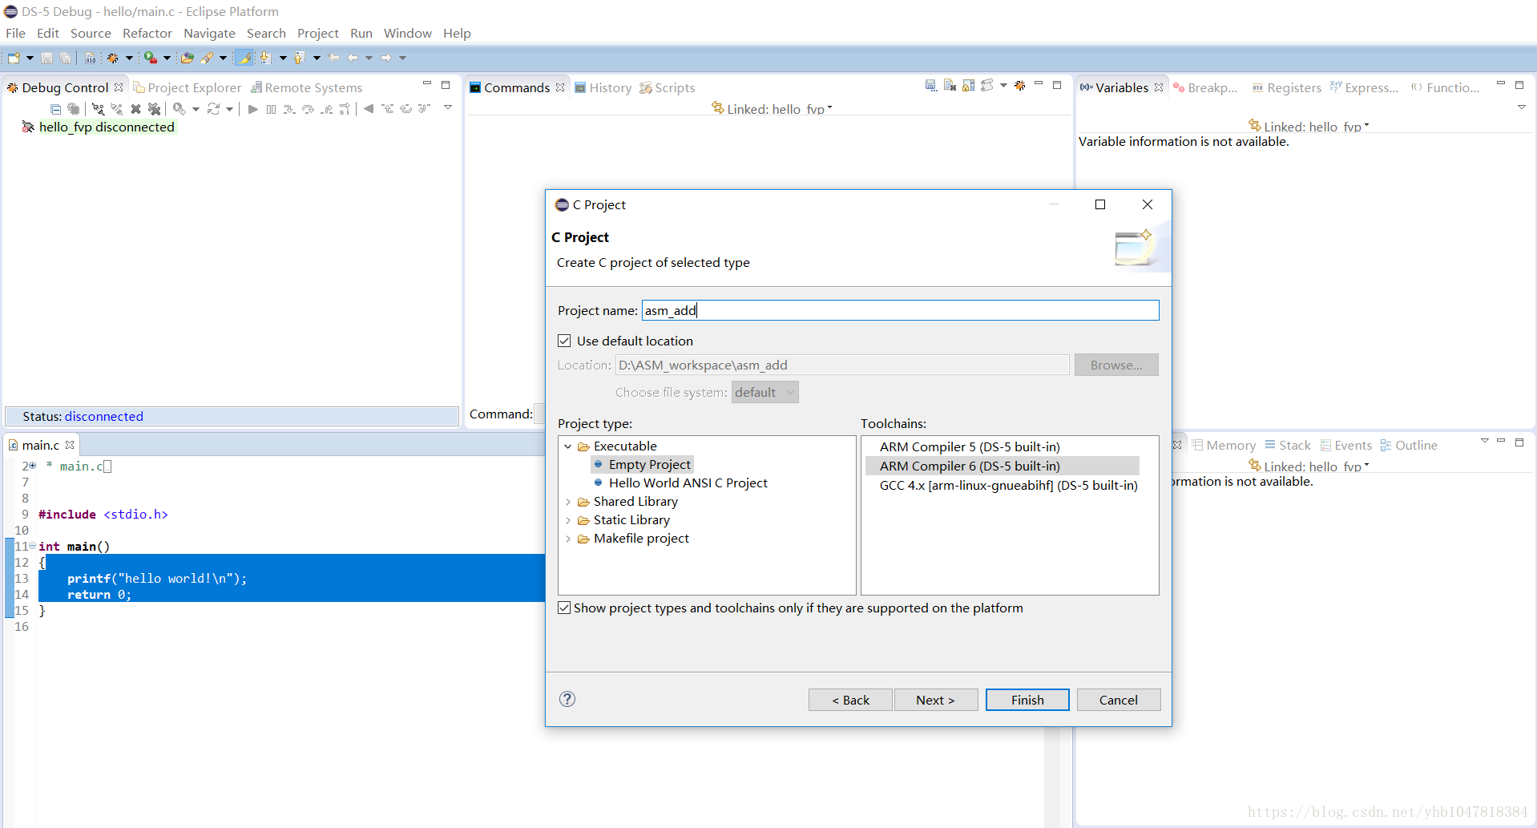Click the New wizard toolbar icon
1537x828 pixels.
pos(14,58)
